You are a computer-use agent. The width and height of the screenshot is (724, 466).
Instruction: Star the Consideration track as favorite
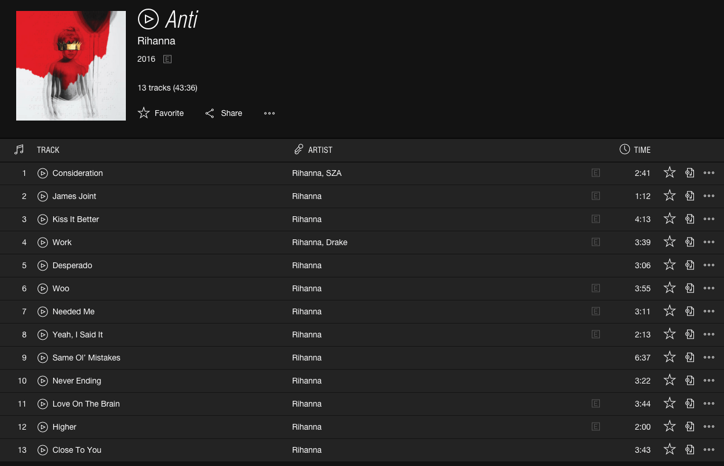coord(670,172)
